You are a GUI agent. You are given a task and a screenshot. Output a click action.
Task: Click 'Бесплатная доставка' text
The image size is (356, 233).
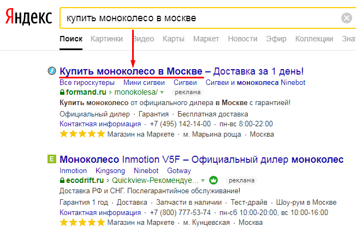213,114
